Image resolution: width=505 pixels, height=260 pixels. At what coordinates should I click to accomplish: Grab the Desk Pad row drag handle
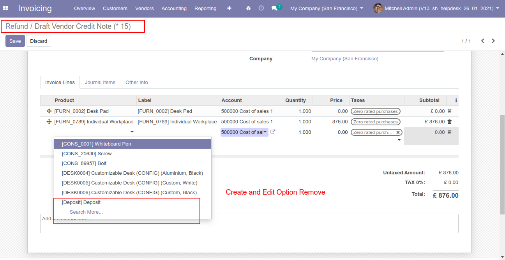click(x=49, y=111)
